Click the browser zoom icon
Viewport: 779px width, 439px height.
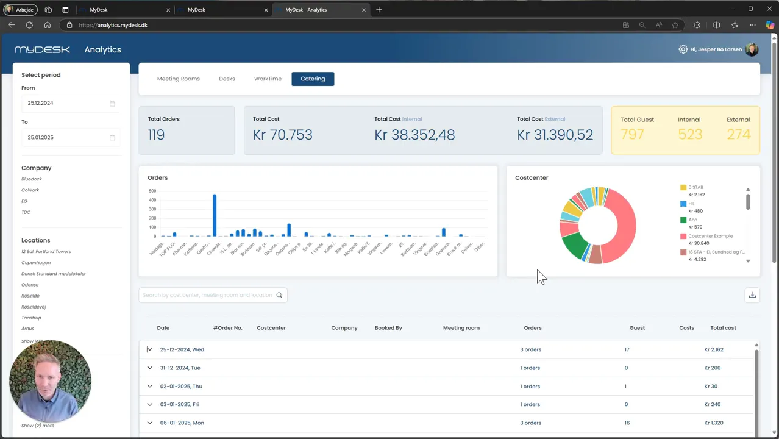point(642,25)
